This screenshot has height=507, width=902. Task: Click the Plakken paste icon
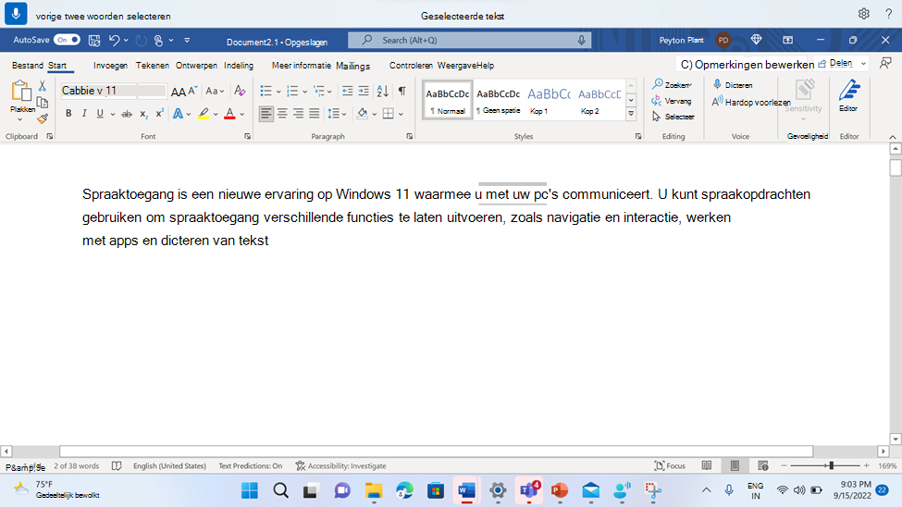click(x=21, y=92)
